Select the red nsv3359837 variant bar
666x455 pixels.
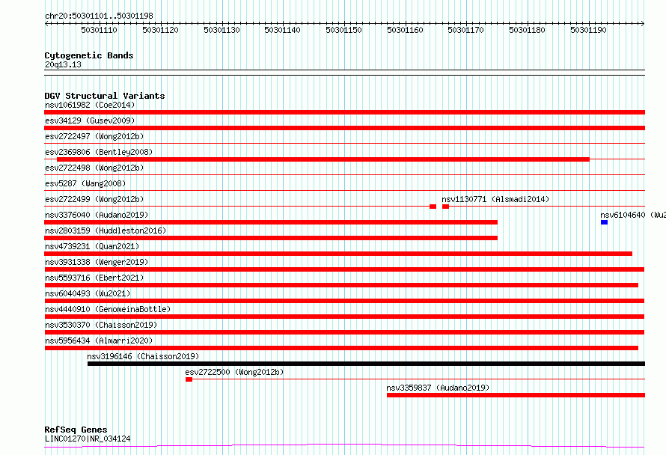[516, 395]
